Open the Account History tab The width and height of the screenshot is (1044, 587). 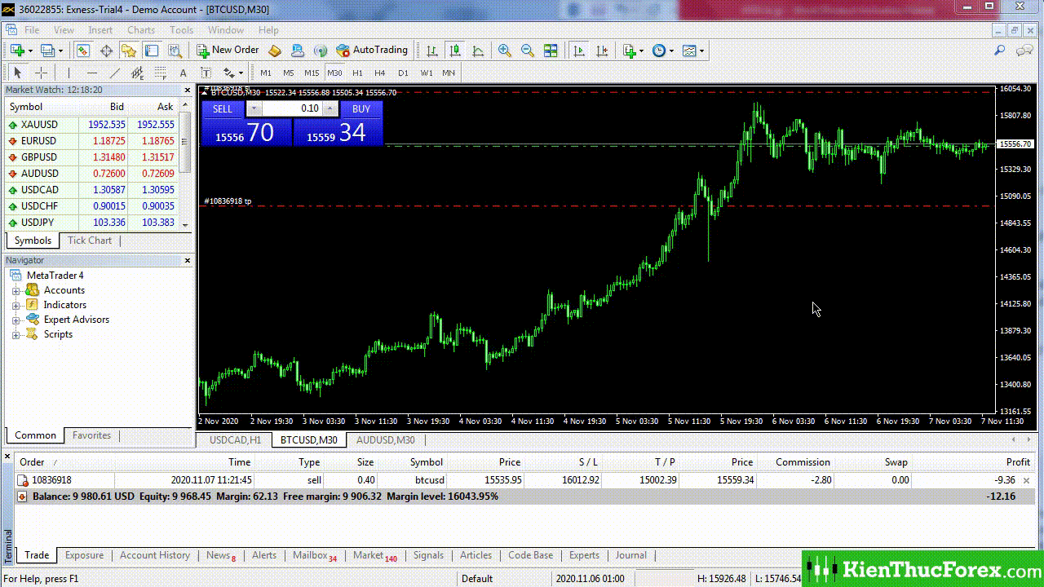(x=155, y=555)
